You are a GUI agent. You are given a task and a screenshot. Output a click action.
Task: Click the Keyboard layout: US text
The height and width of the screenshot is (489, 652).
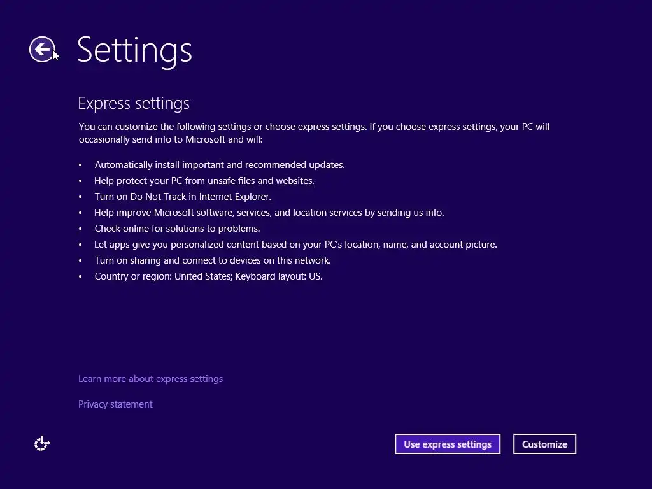(x=279, y=276)
